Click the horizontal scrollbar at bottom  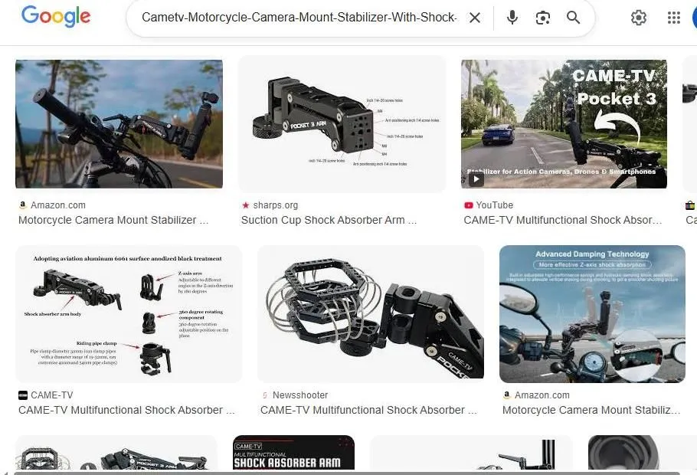coord(347,473)
